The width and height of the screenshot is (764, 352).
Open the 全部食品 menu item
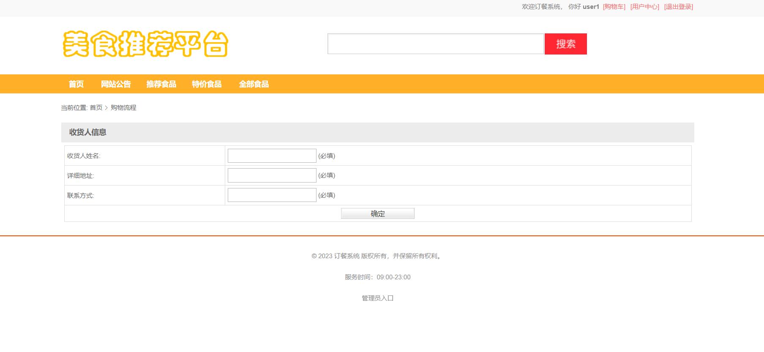(254, 84)
